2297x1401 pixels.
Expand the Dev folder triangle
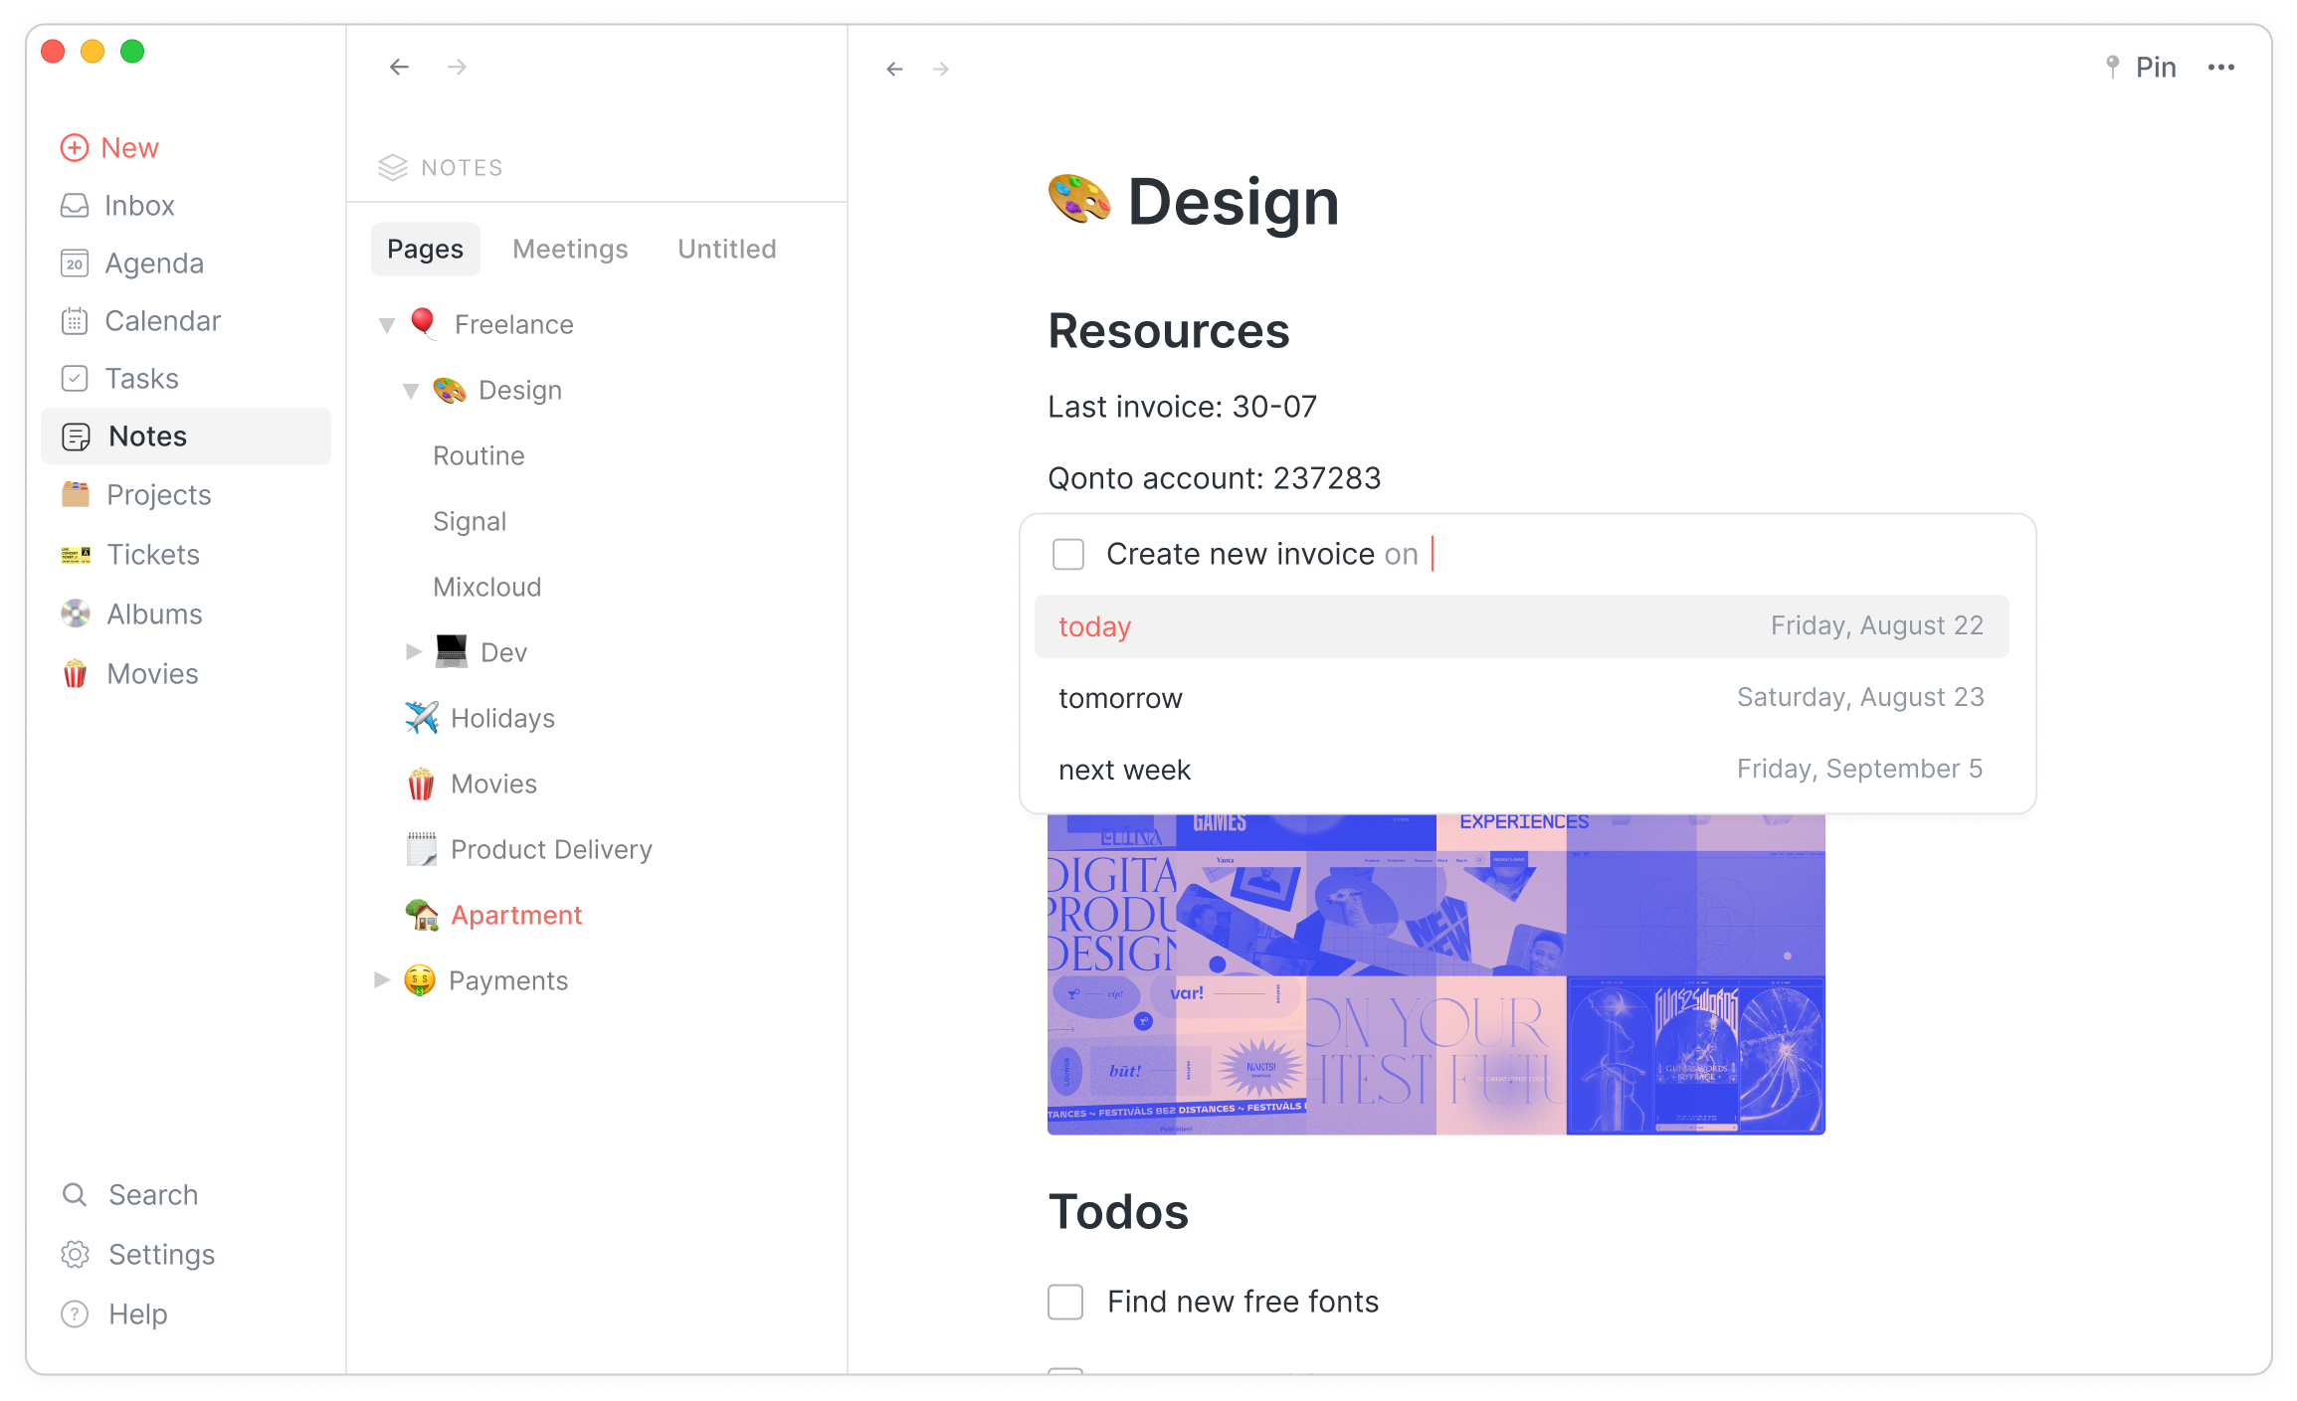click(413, 652)
